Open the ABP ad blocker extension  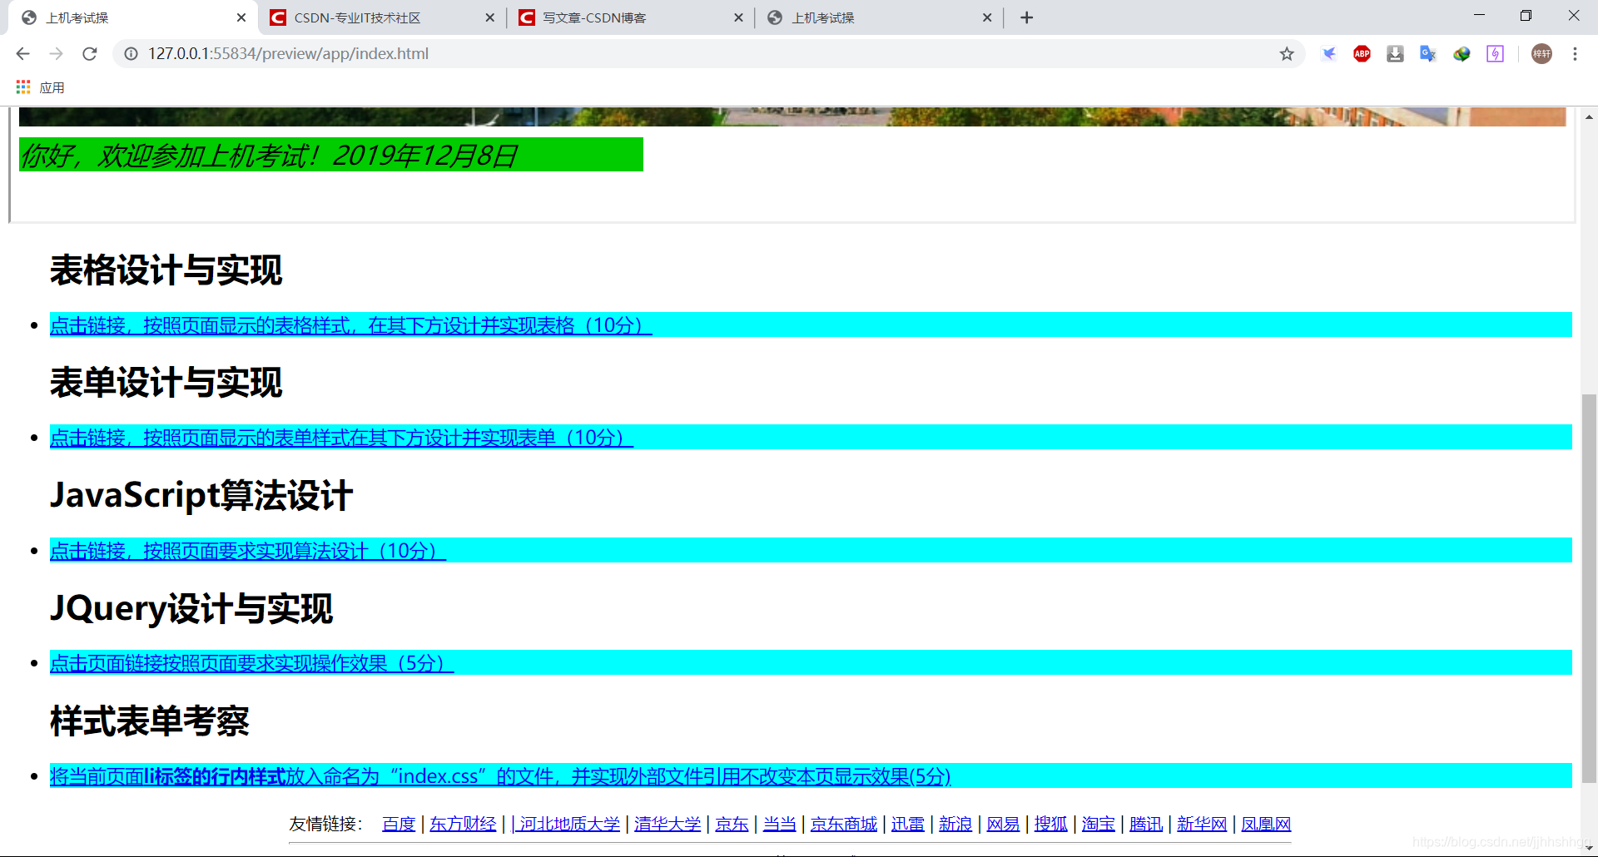coord(1362,54)
